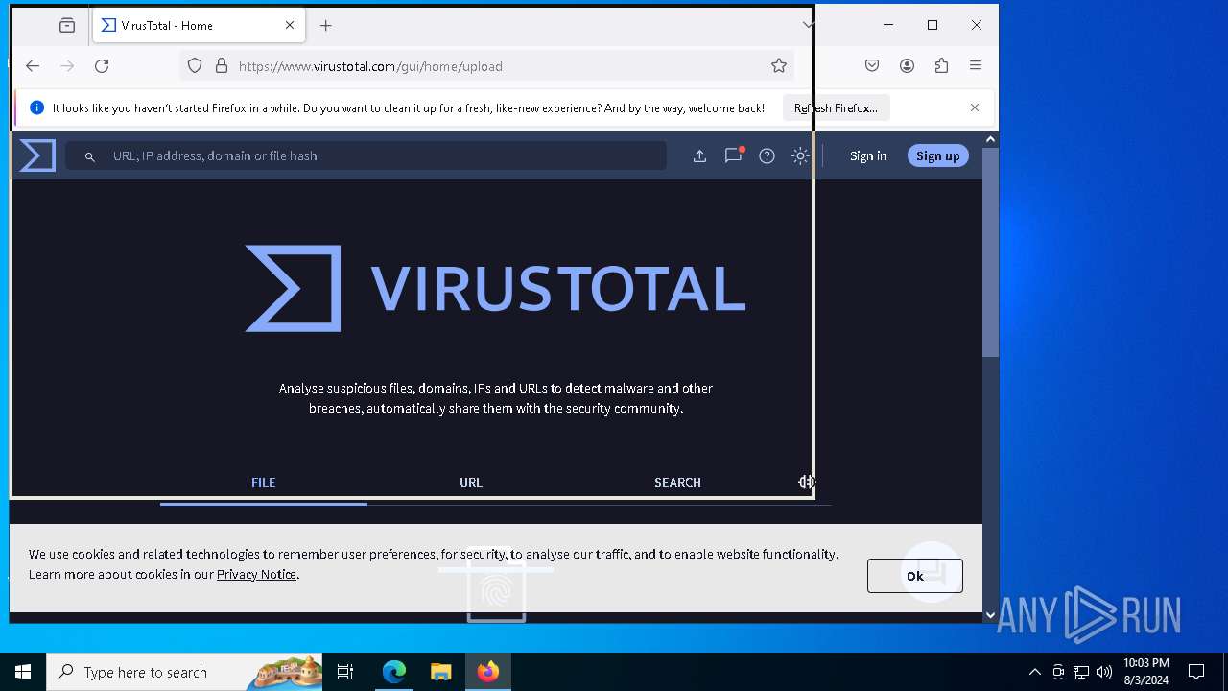Bookmark this page with star
The image size is (1228, 691).
coord(779,66)
